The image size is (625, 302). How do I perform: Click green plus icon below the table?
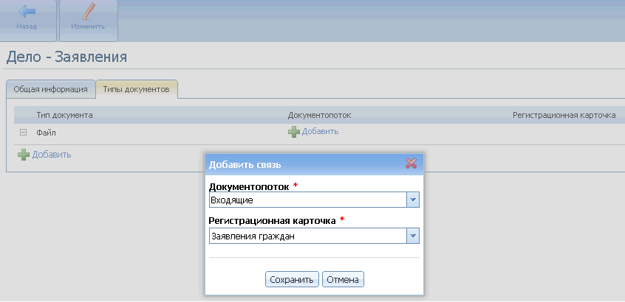coord(24,155)
